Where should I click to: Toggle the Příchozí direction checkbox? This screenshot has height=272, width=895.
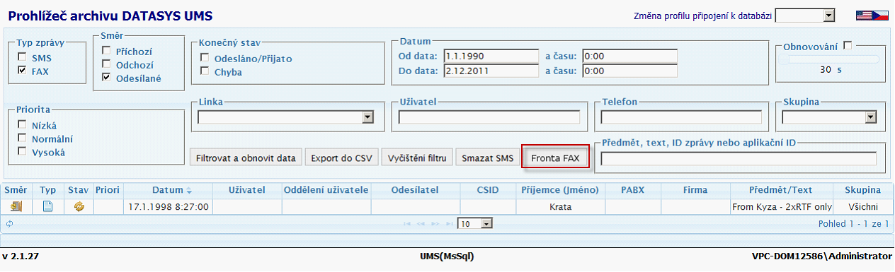pos(106,51)
